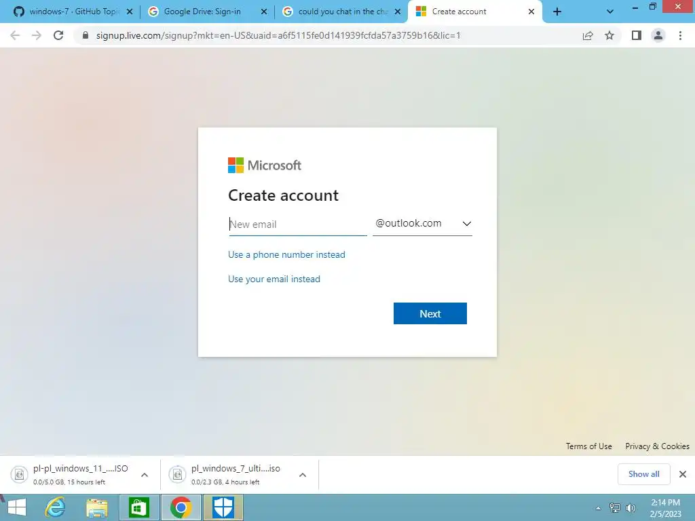The image size is (695, 521).
Task: Open File Explorer from the taskbar
Action: click(97, 507)
